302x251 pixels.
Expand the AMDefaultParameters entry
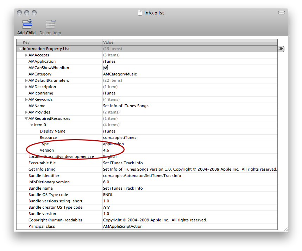coord(26,80)
